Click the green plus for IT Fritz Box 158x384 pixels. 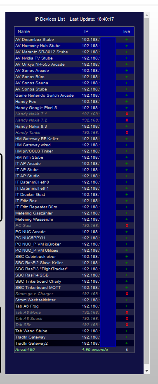(x=127, y=201)
